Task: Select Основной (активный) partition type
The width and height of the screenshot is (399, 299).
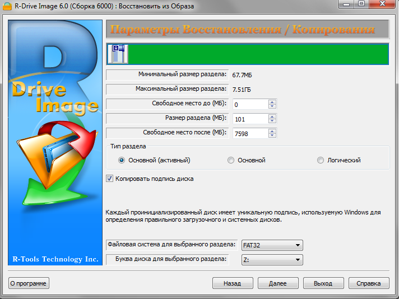Action: tap(122, 160)
